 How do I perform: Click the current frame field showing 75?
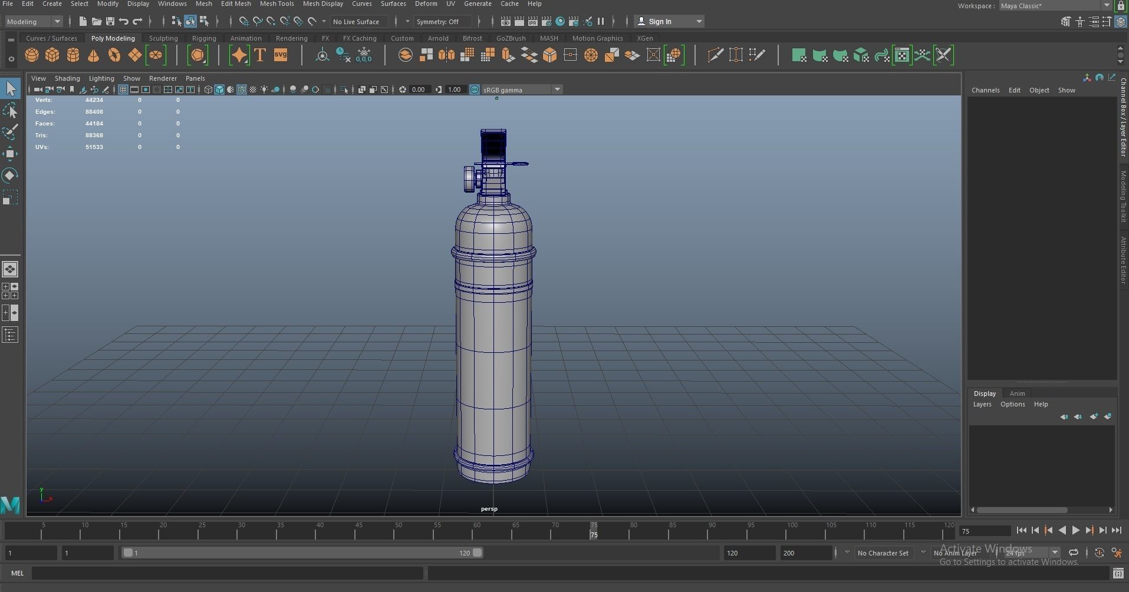[985, 531]
